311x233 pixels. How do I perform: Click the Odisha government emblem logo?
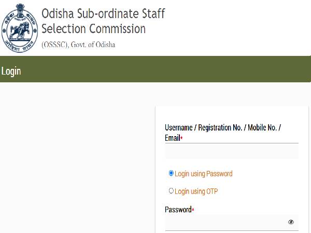[20, 27]
